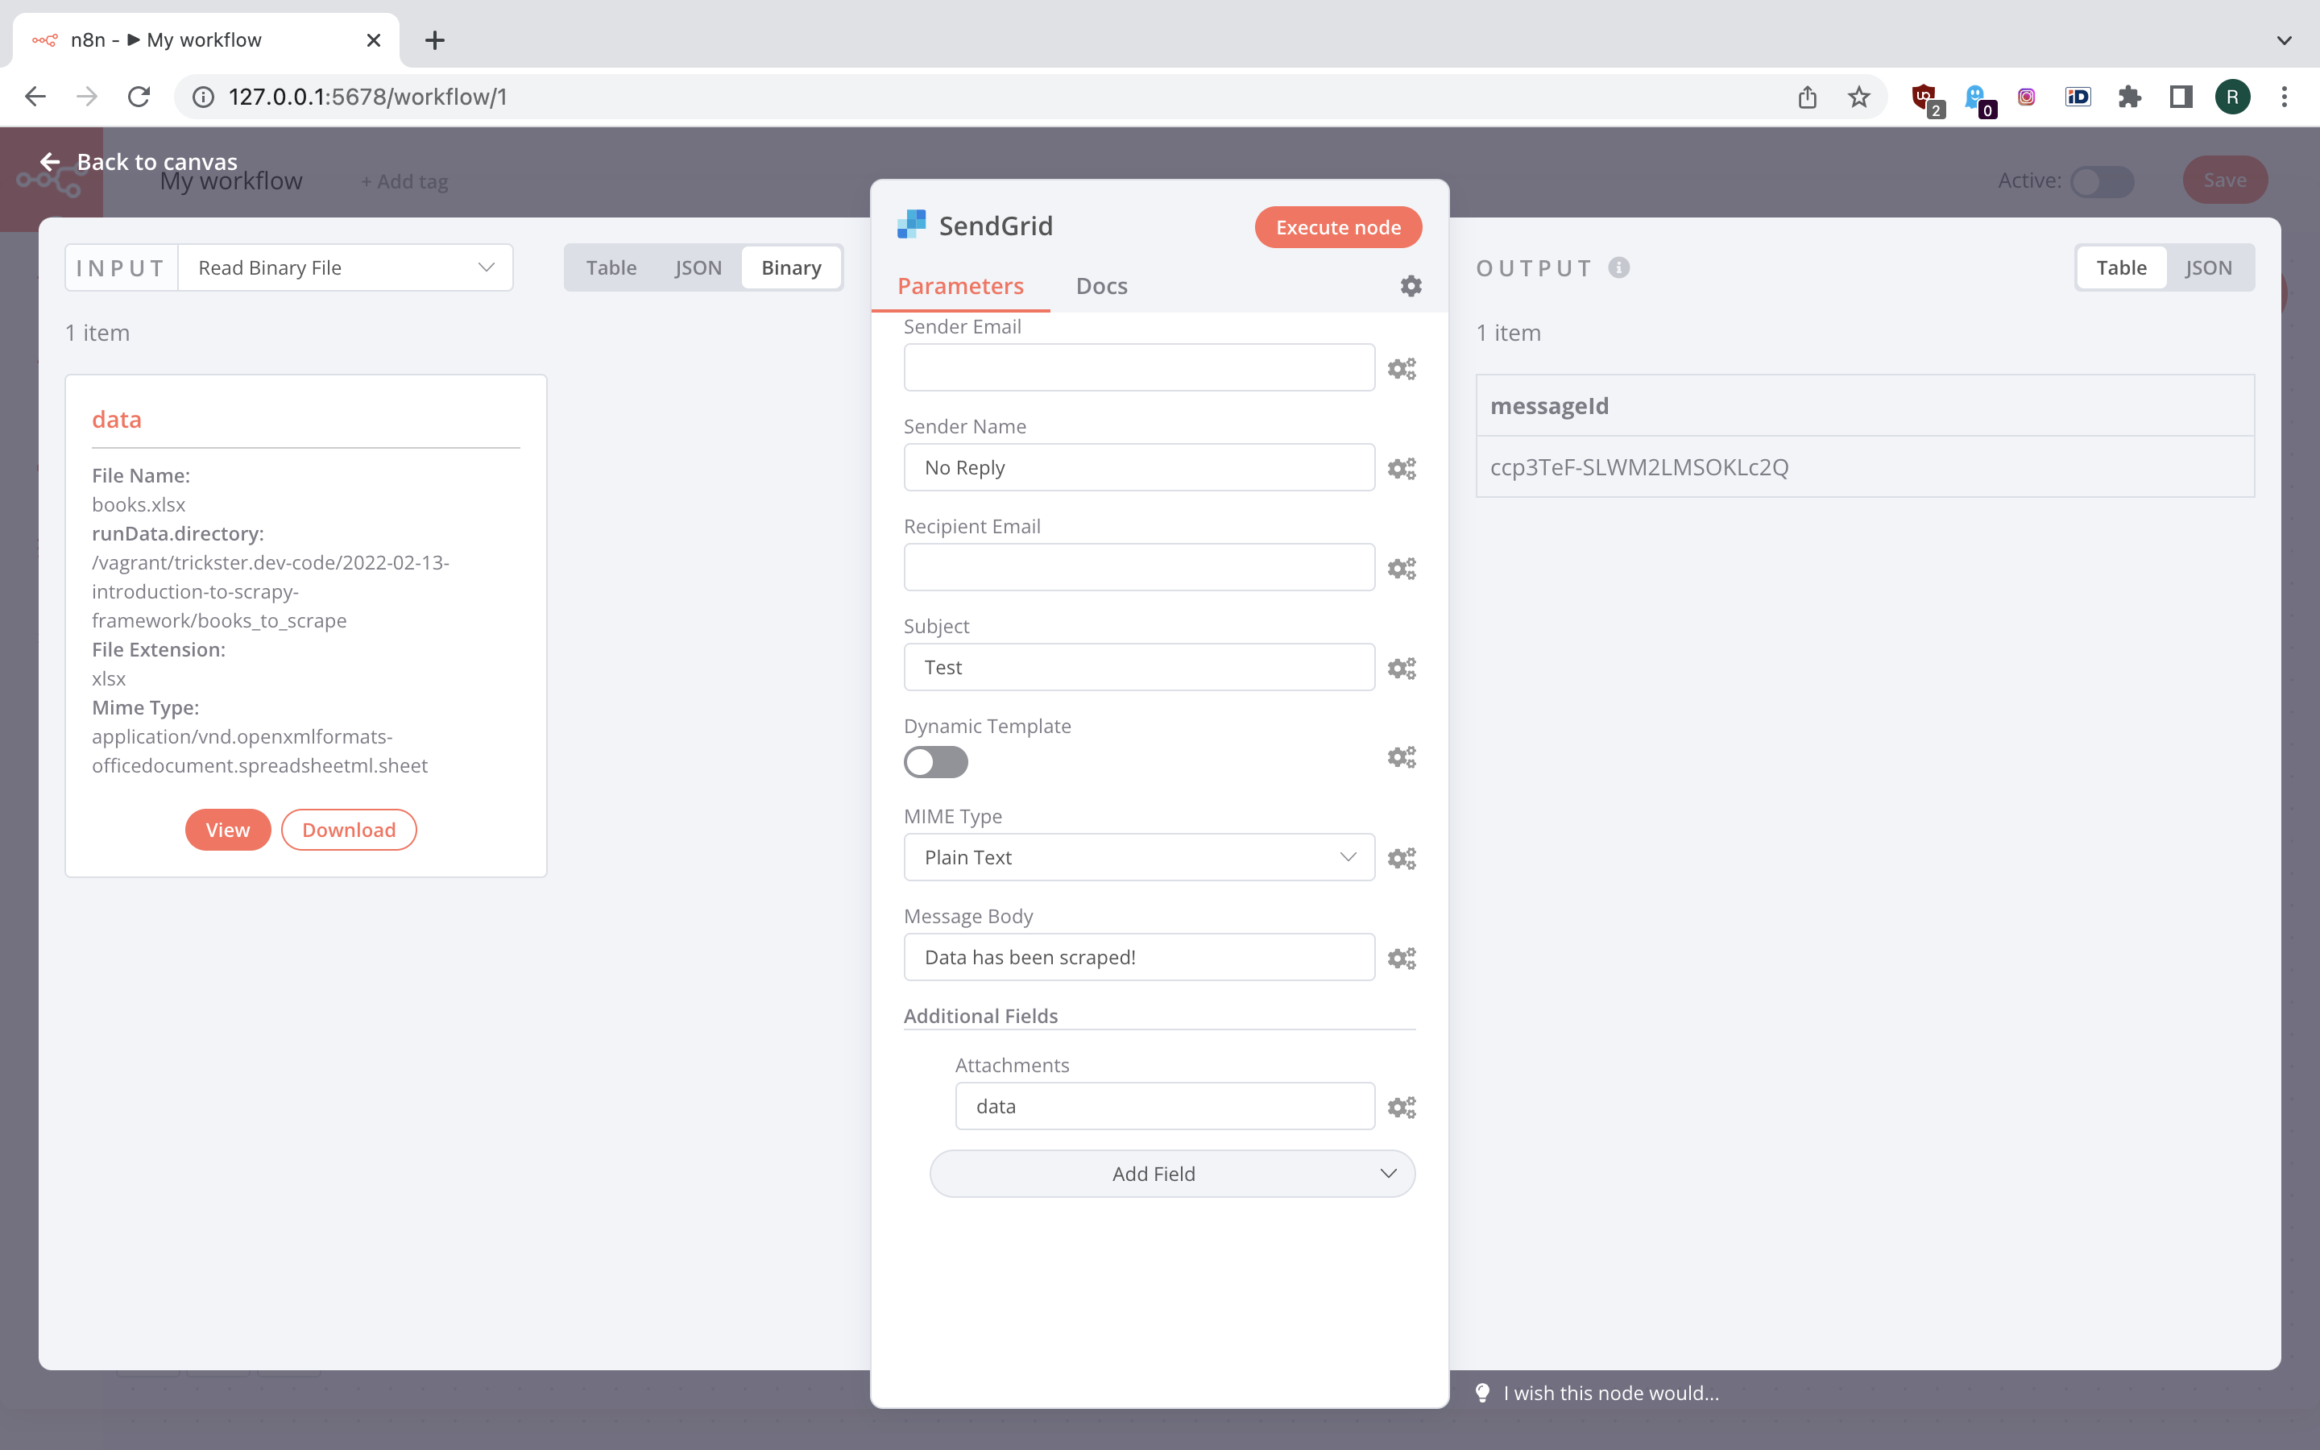
Task: Reload the browser page
Action: coord(139,97)
